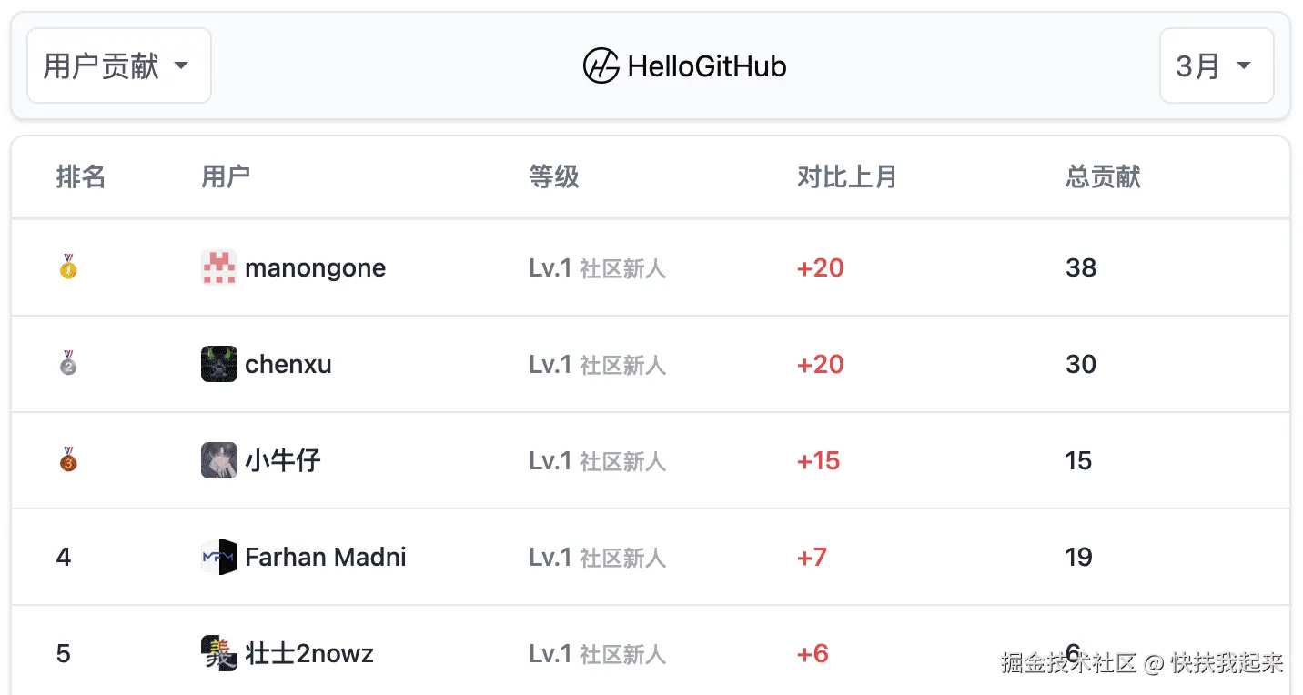Open chenxu's dark avatar image
This screenshot has width=1303, height=695.
pyautogui.click(x=219, y=364)
